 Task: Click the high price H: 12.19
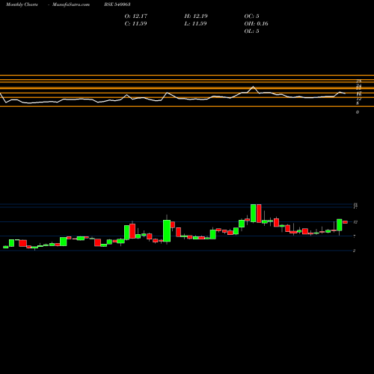tap(196, 16)
